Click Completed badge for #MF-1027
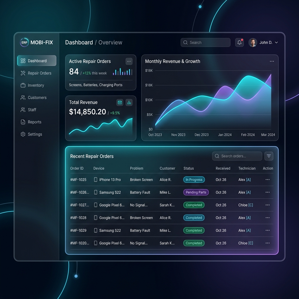Viewport: 299px width, 299px height. 194,205
